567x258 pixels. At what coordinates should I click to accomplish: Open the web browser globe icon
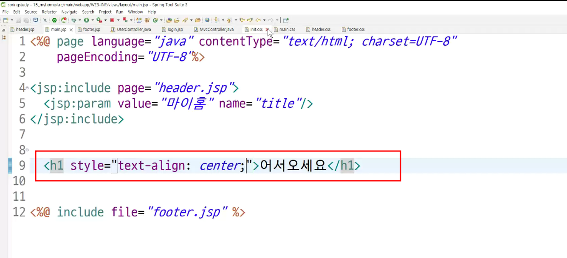[207, 20]
